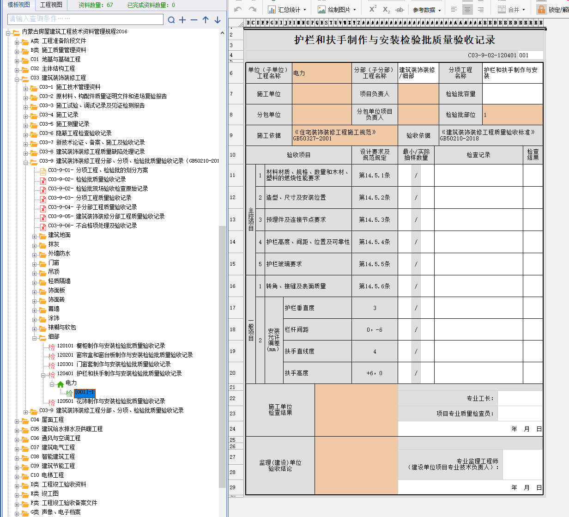Open C07 建筑电气工程 folder

[x=53, y=447]
